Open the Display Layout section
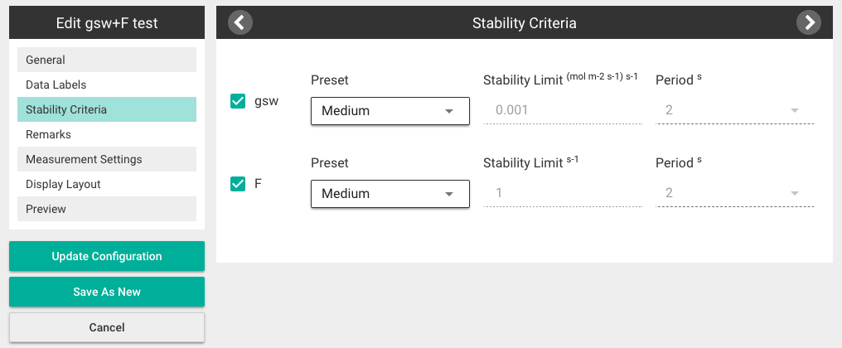Screen dimensions: 842x348 point(107,184)
